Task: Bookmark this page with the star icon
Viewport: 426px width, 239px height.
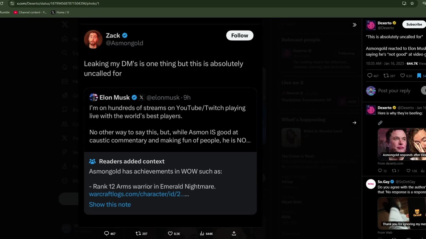Action: click(412, 3)
